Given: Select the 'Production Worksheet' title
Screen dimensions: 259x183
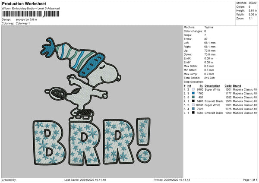Looking at the screenshot, I should pos(24,3).
